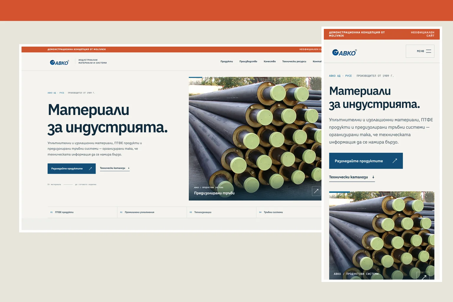Click desktop text До готовото изделие

86,185
